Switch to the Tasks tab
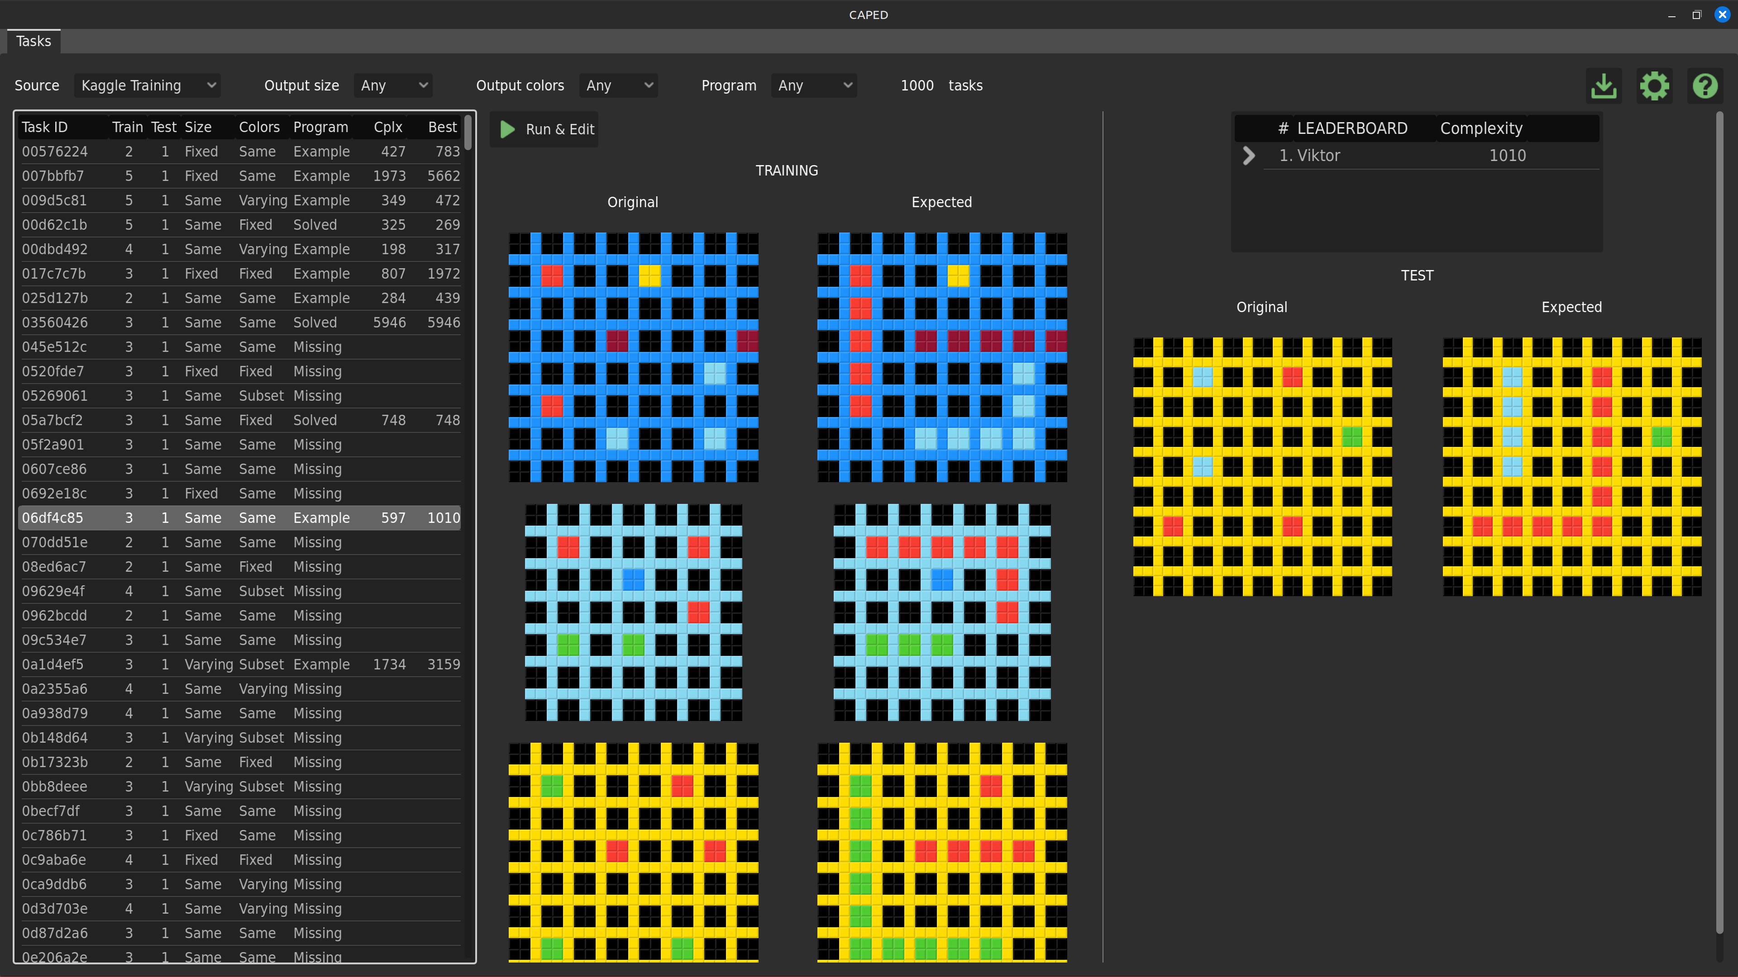This screenshot has height=977, width=1738. [34, 41]
